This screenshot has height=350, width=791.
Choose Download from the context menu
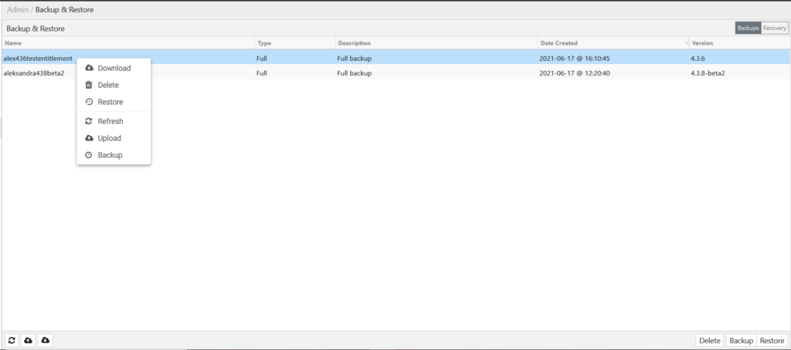pos(114,68)
